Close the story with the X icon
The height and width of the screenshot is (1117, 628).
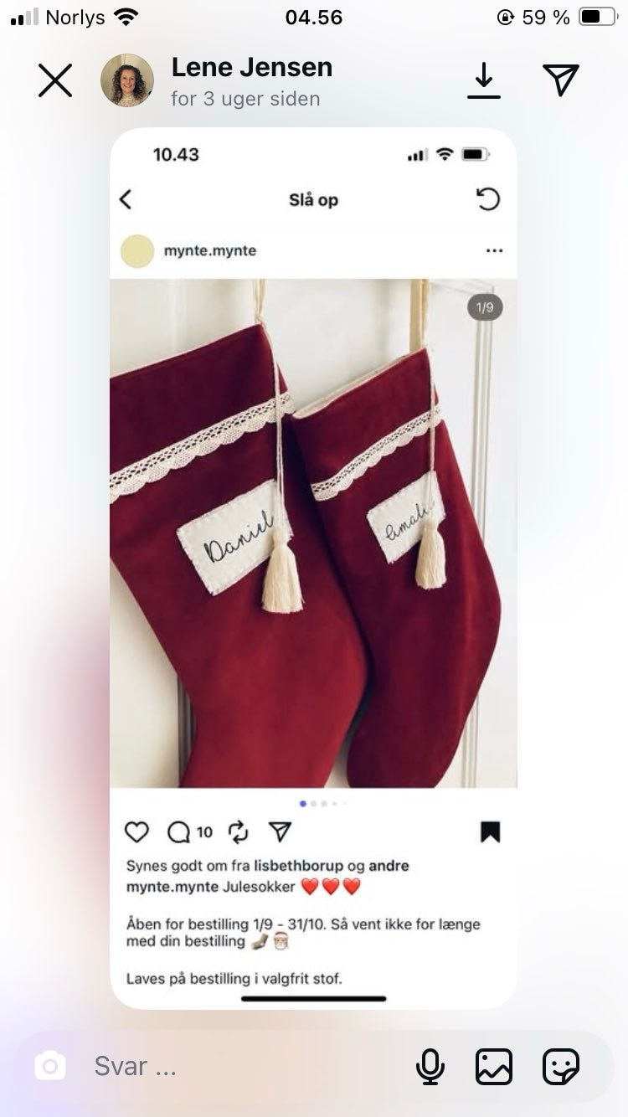click(x=55, y=81)
